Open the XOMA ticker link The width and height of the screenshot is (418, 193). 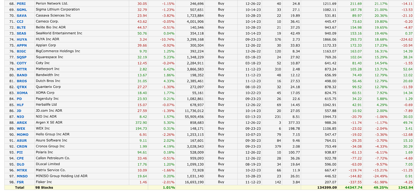(x=22, y=93)
